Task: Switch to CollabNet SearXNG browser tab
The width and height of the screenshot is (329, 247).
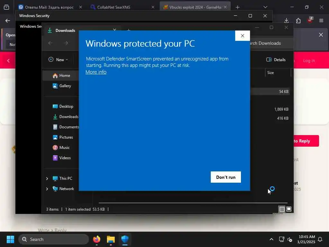Action: [x=113, y=7]
